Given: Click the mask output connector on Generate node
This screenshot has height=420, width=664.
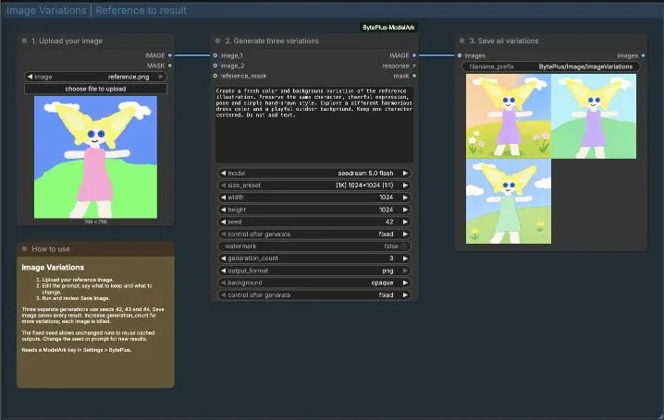Looking at the screenshot, I should [x=414, y=76].
